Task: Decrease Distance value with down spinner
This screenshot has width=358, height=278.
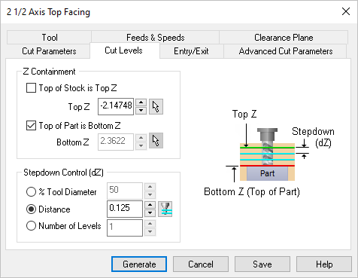Action: 150,213
